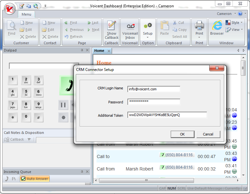This screenshot has width=250, height=194.
Task: Open the Browser Internet Explorer icon
Action: (217, 28)
